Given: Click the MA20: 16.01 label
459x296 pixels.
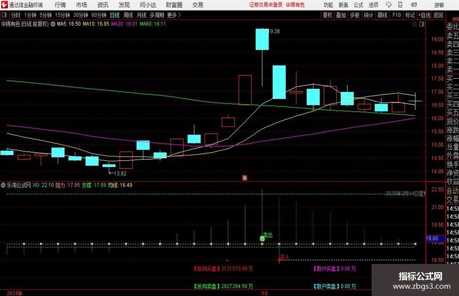Looking at the screenshot, I should [124, 24].
